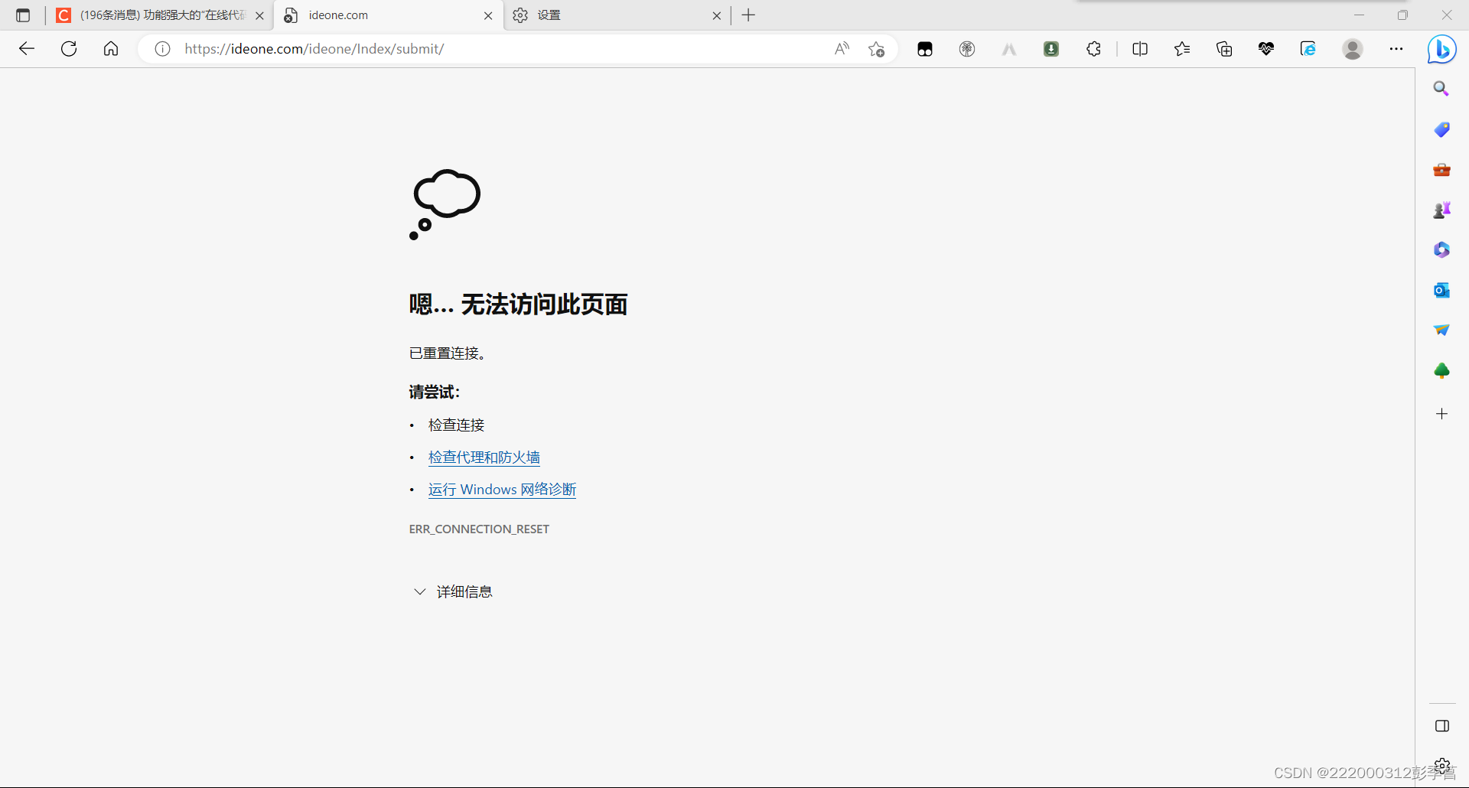This screenshot has height=788, width=1469.
Task: Add this page to favorites
Action: click(x=877, y=49)
